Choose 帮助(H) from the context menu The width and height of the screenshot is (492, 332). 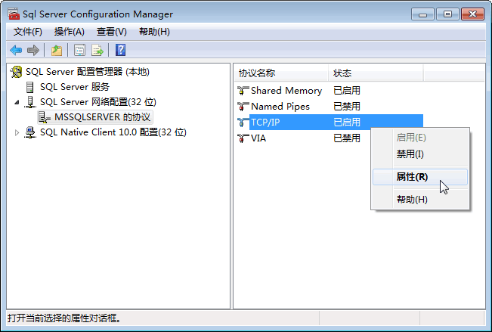click(420, 199)
